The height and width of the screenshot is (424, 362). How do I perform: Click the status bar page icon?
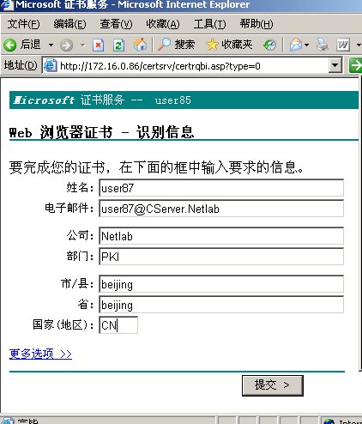(x=8, y=421)
